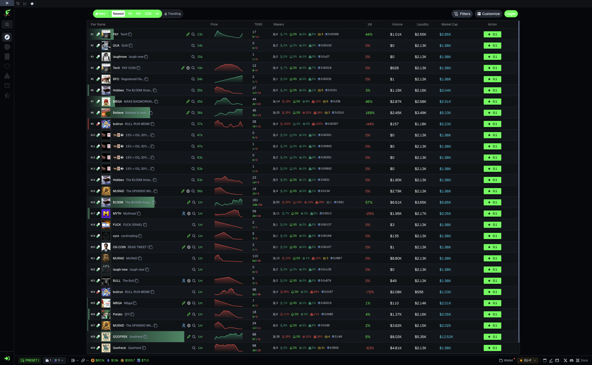Open the Wallet tracker in footer
This screenshot has height=365, width=592.
coord(506,360)
